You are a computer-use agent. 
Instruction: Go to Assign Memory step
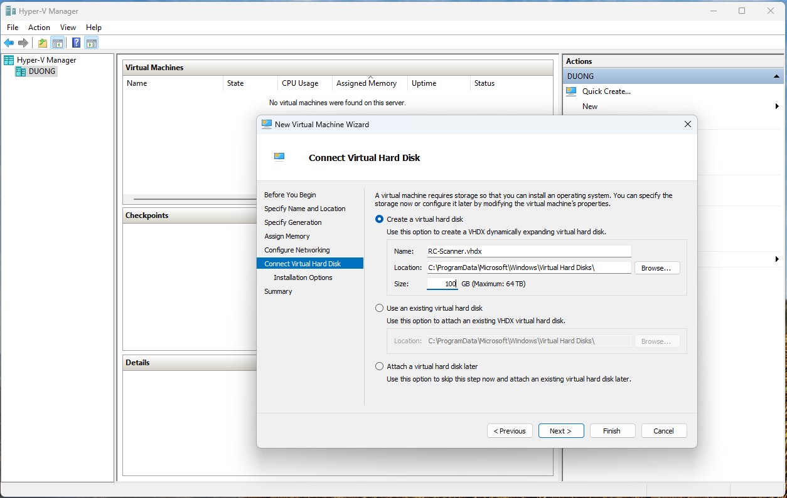[x=287, y=236]
